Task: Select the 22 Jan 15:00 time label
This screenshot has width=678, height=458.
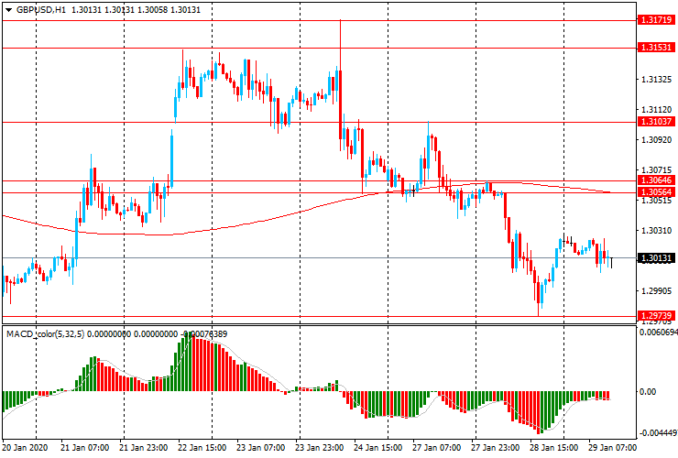Action: coord(202,448)
